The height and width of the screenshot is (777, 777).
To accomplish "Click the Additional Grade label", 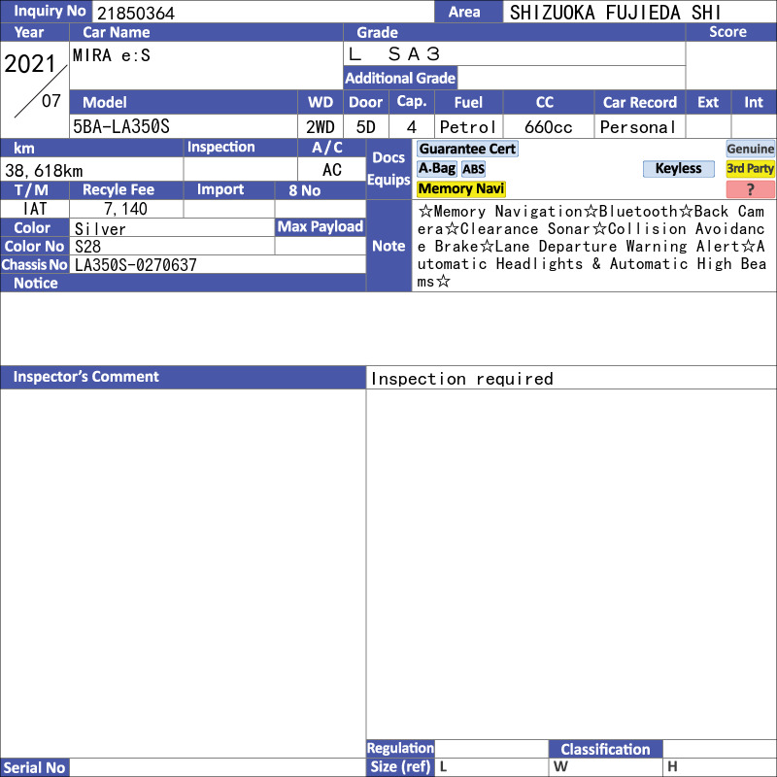I will pos(400,78).
